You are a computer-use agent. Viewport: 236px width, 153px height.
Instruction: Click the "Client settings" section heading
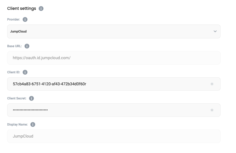coord(22,9)
